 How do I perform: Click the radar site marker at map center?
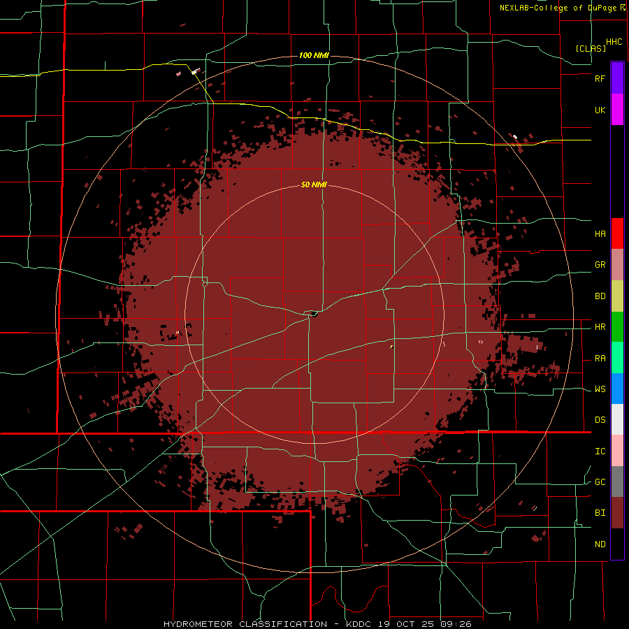pos(312,314)
